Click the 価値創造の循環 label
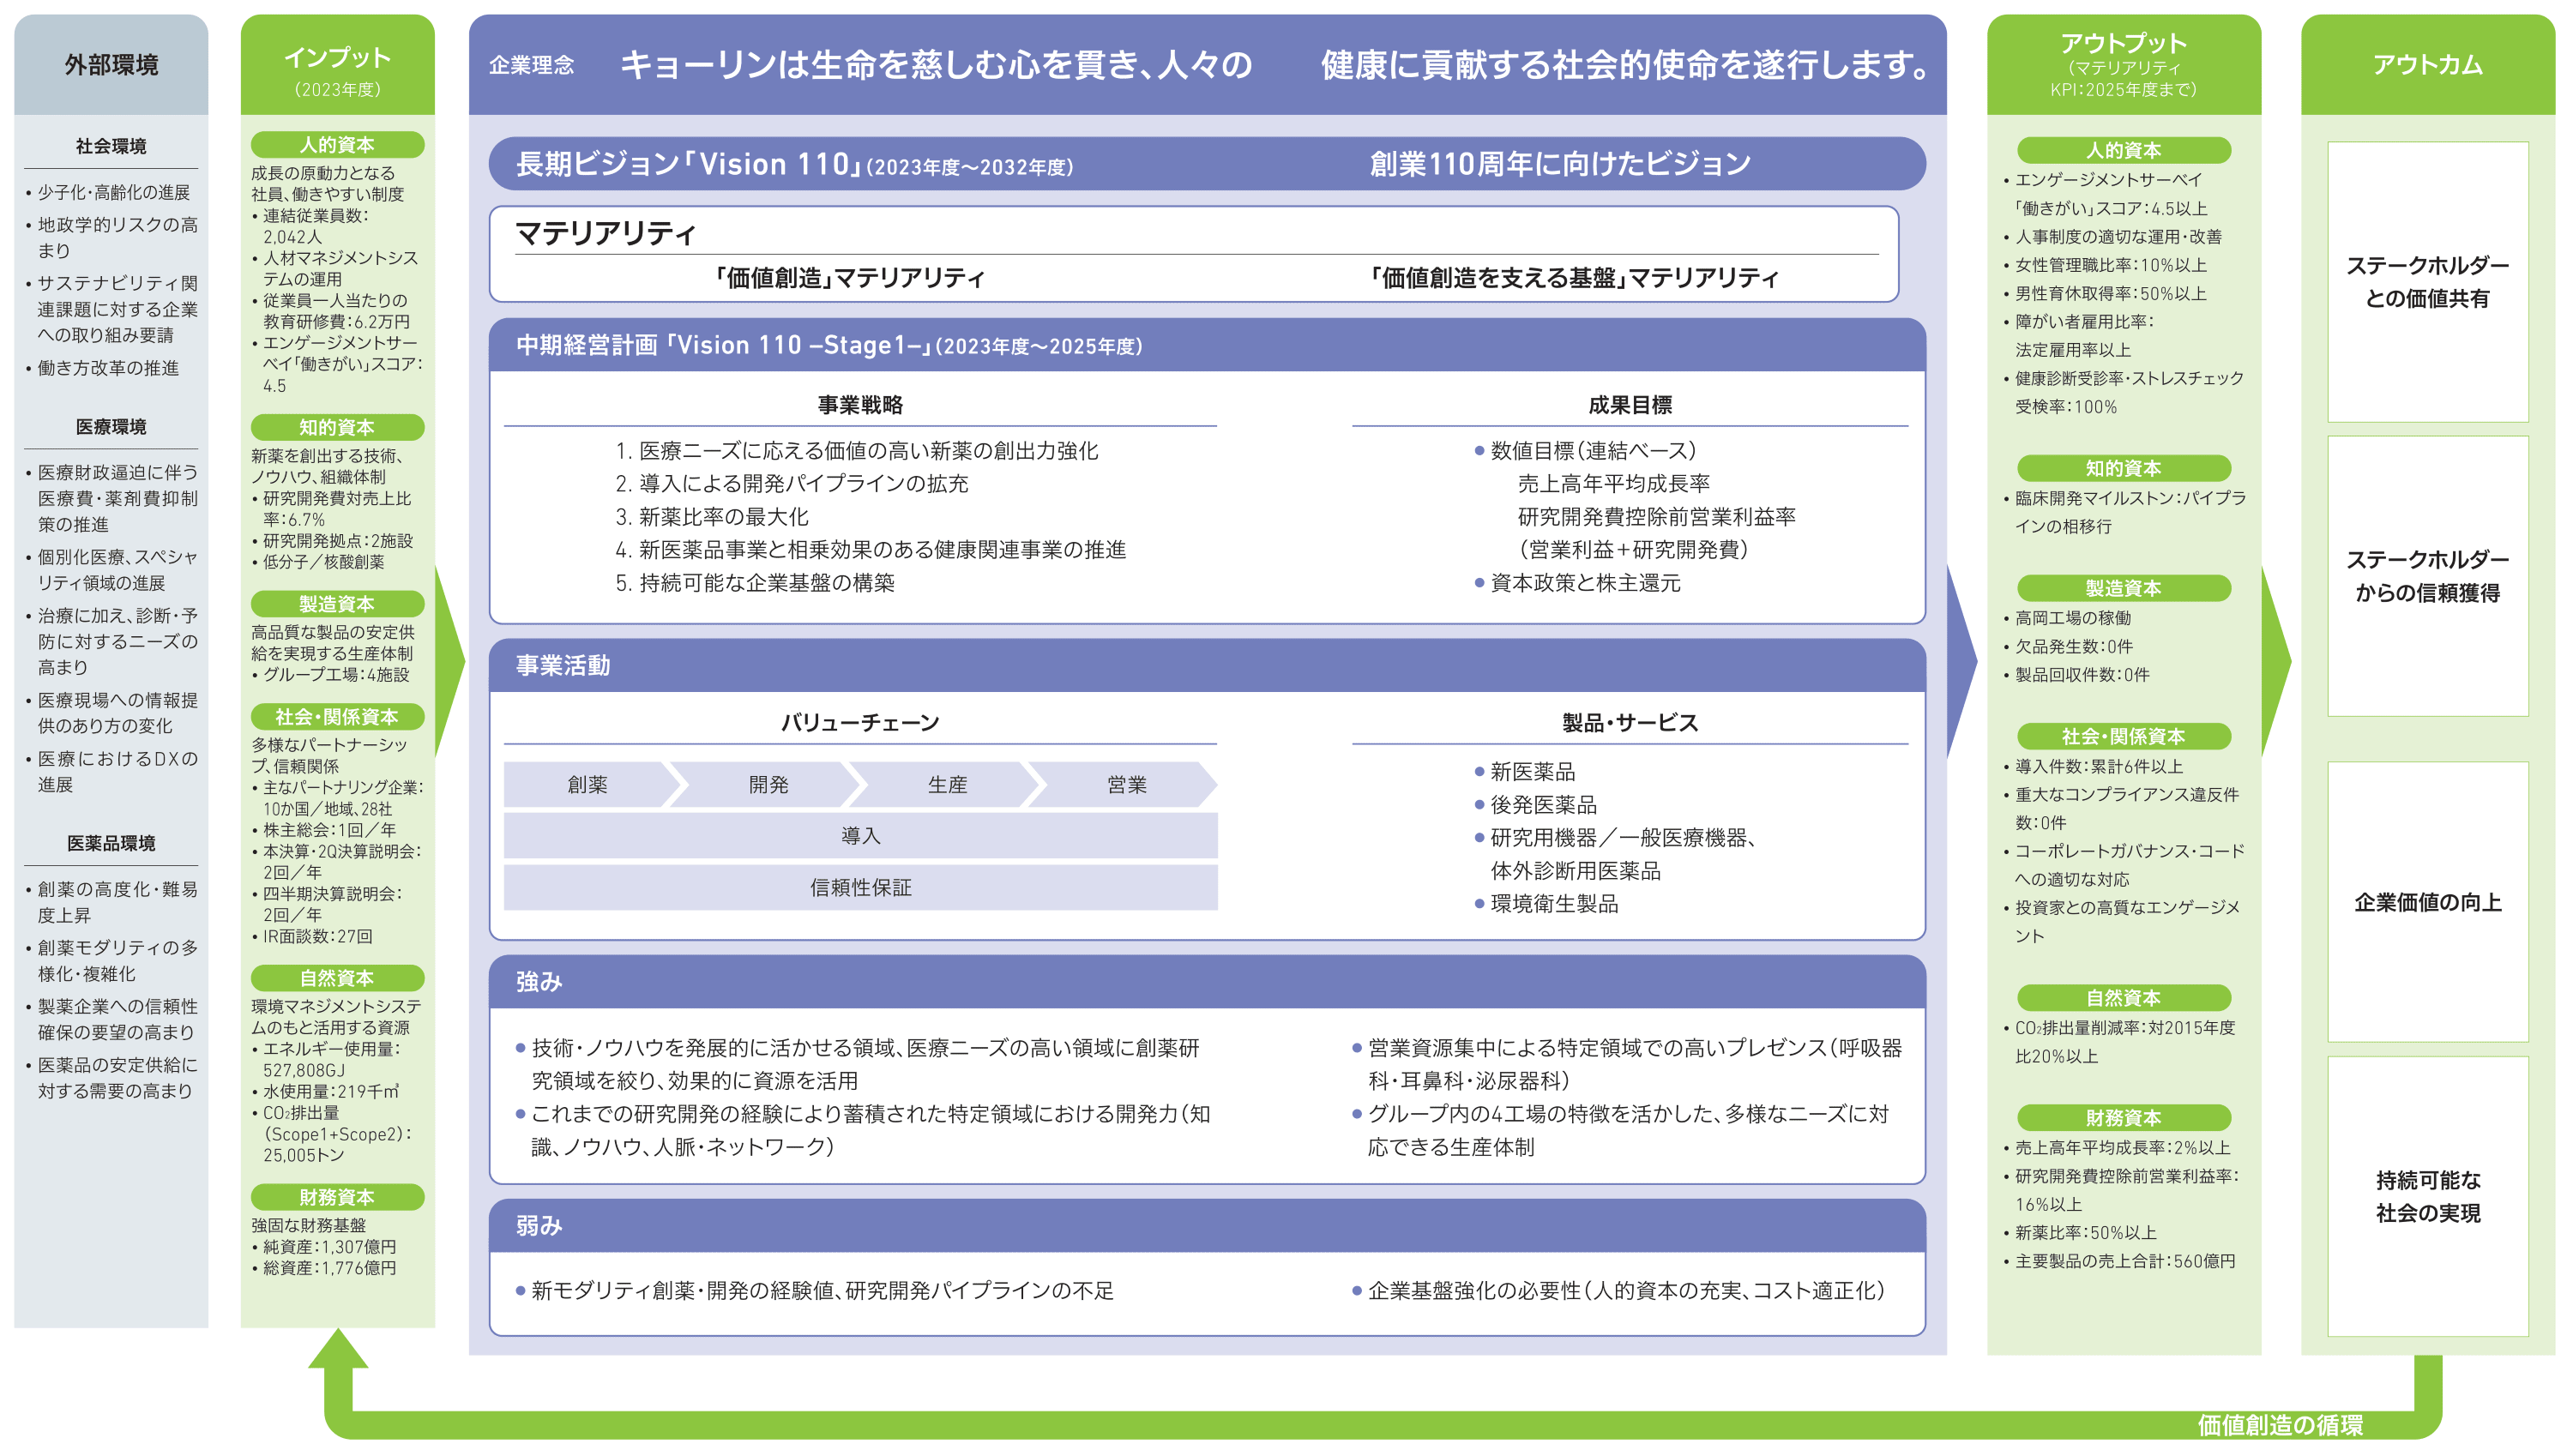This screenshot has width=2573, height=1456. pos(2280,1425)
